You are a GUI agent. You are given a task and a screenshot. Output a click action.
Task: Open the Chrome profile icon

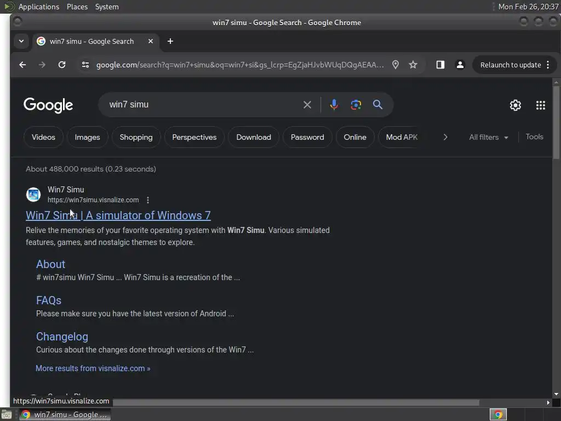click(x=460, y=65)
